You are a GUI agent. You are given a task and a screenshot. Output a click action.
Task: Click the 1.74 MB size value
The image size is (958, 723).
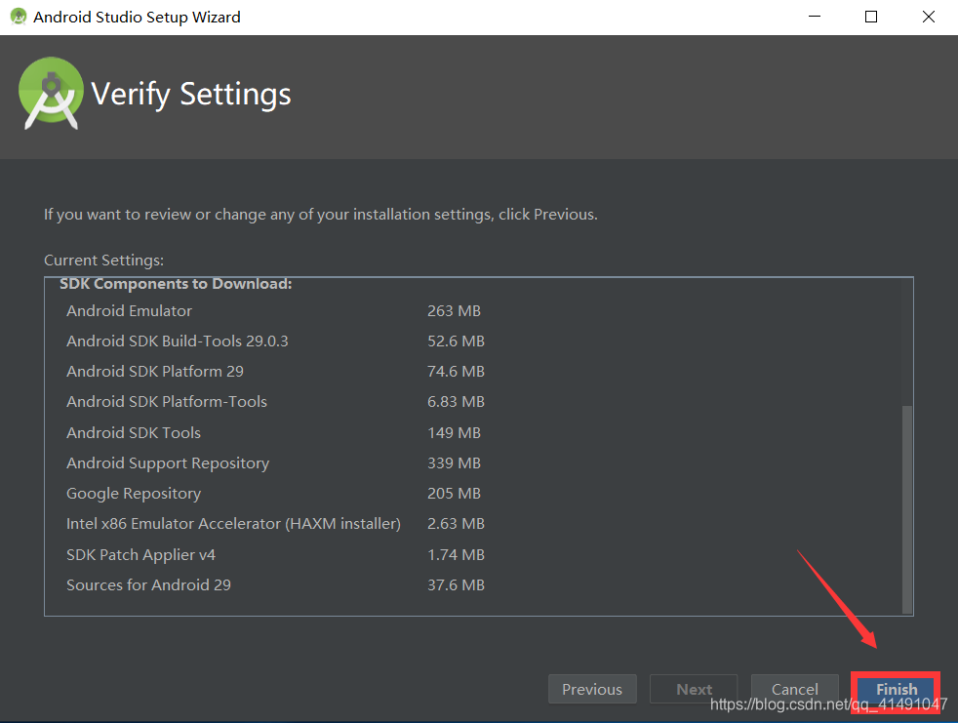click(456, 555)
